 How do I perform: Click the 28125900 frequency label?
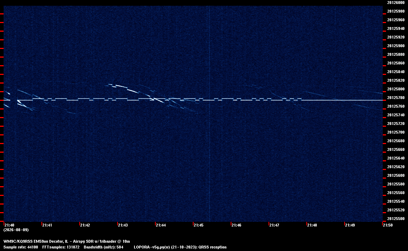point(396,46)
